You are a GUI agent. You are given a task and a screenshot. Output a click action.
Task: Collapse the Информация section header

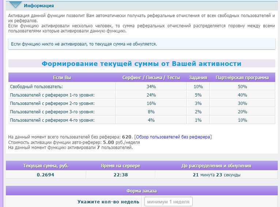coord(39,6)
